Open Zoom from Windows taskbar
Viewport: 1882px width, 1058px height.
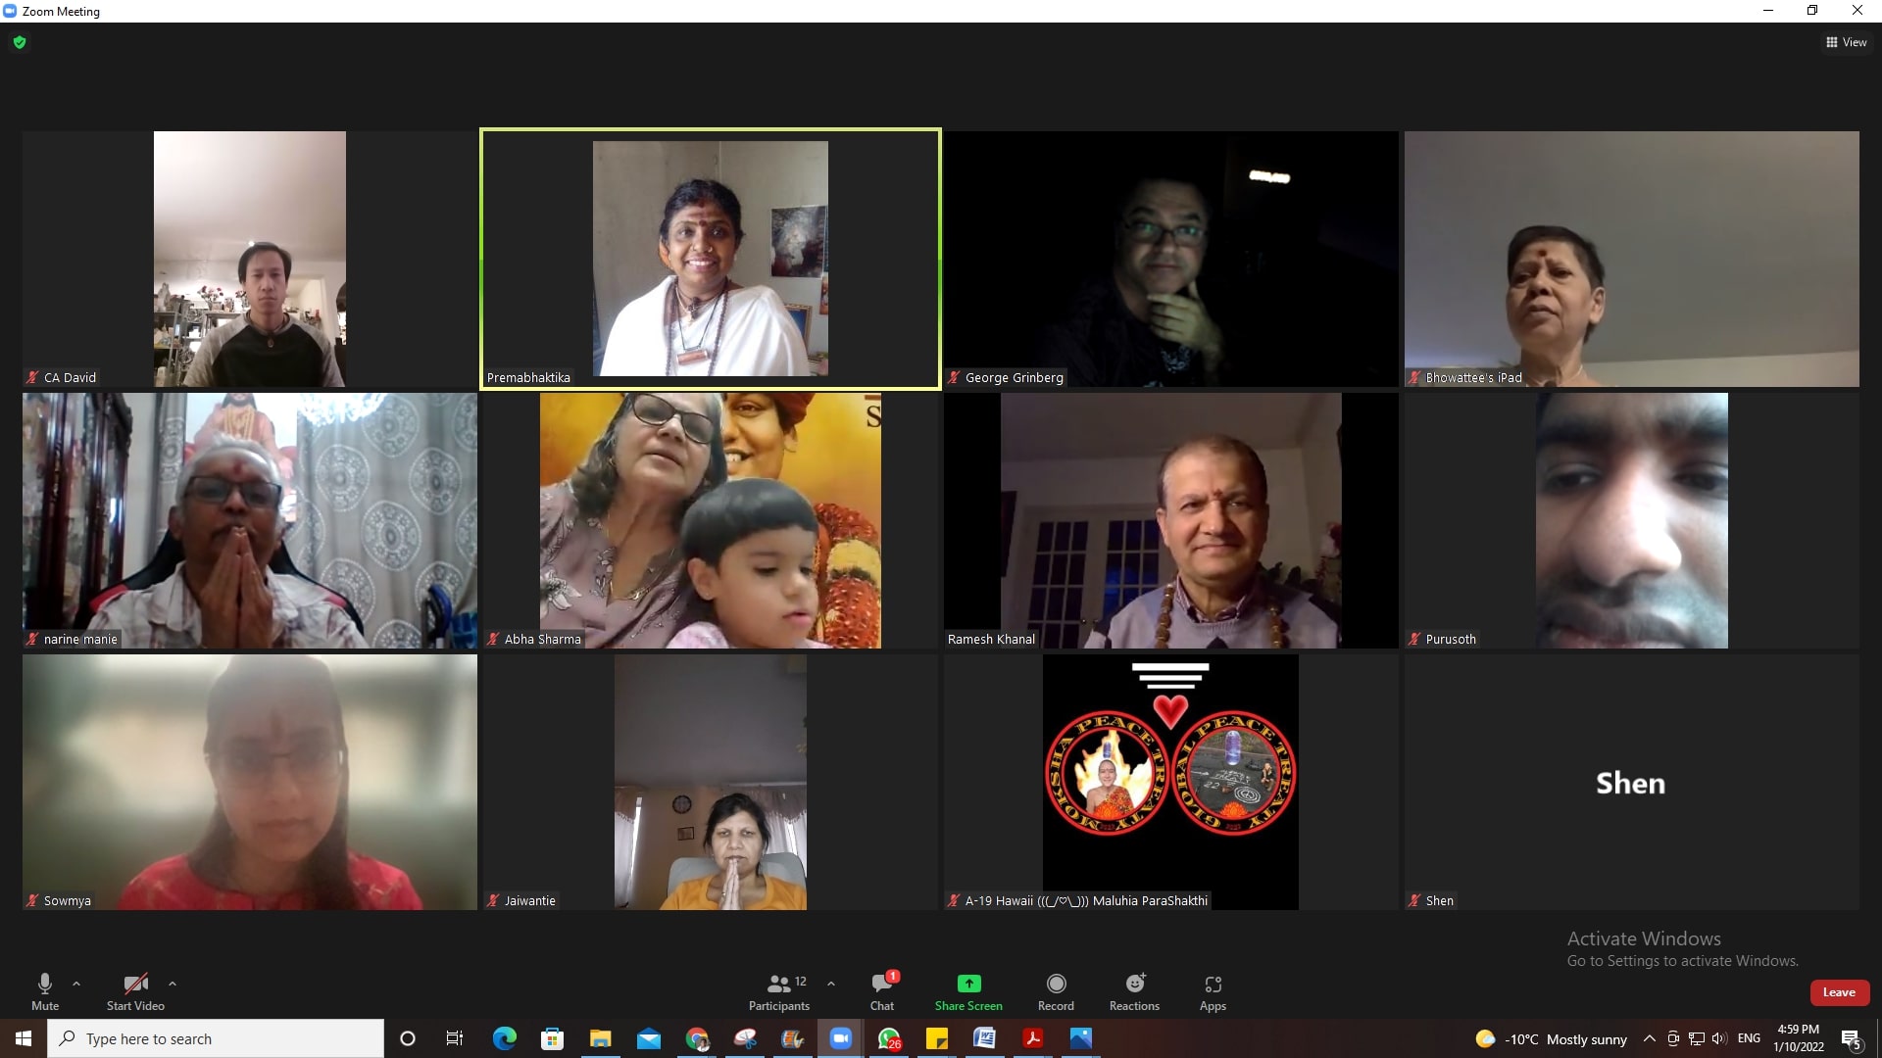(840, 1038)
